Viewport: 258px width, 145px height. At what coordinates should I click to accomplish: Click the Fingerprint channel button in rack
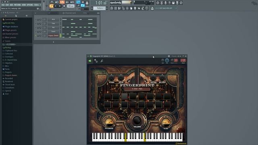tap(53, 35)
